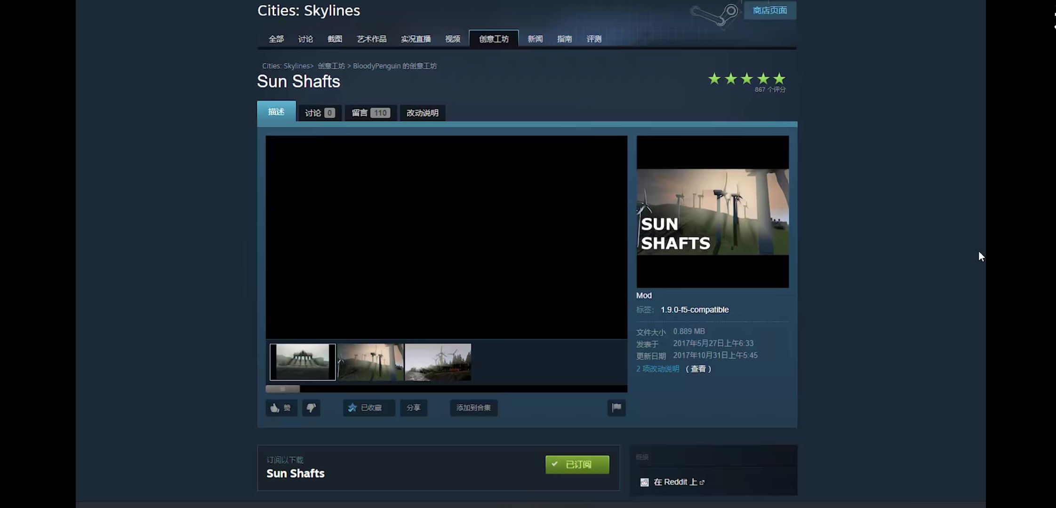
Task: Click the （查看） view link
Action: tap(698, 369)
